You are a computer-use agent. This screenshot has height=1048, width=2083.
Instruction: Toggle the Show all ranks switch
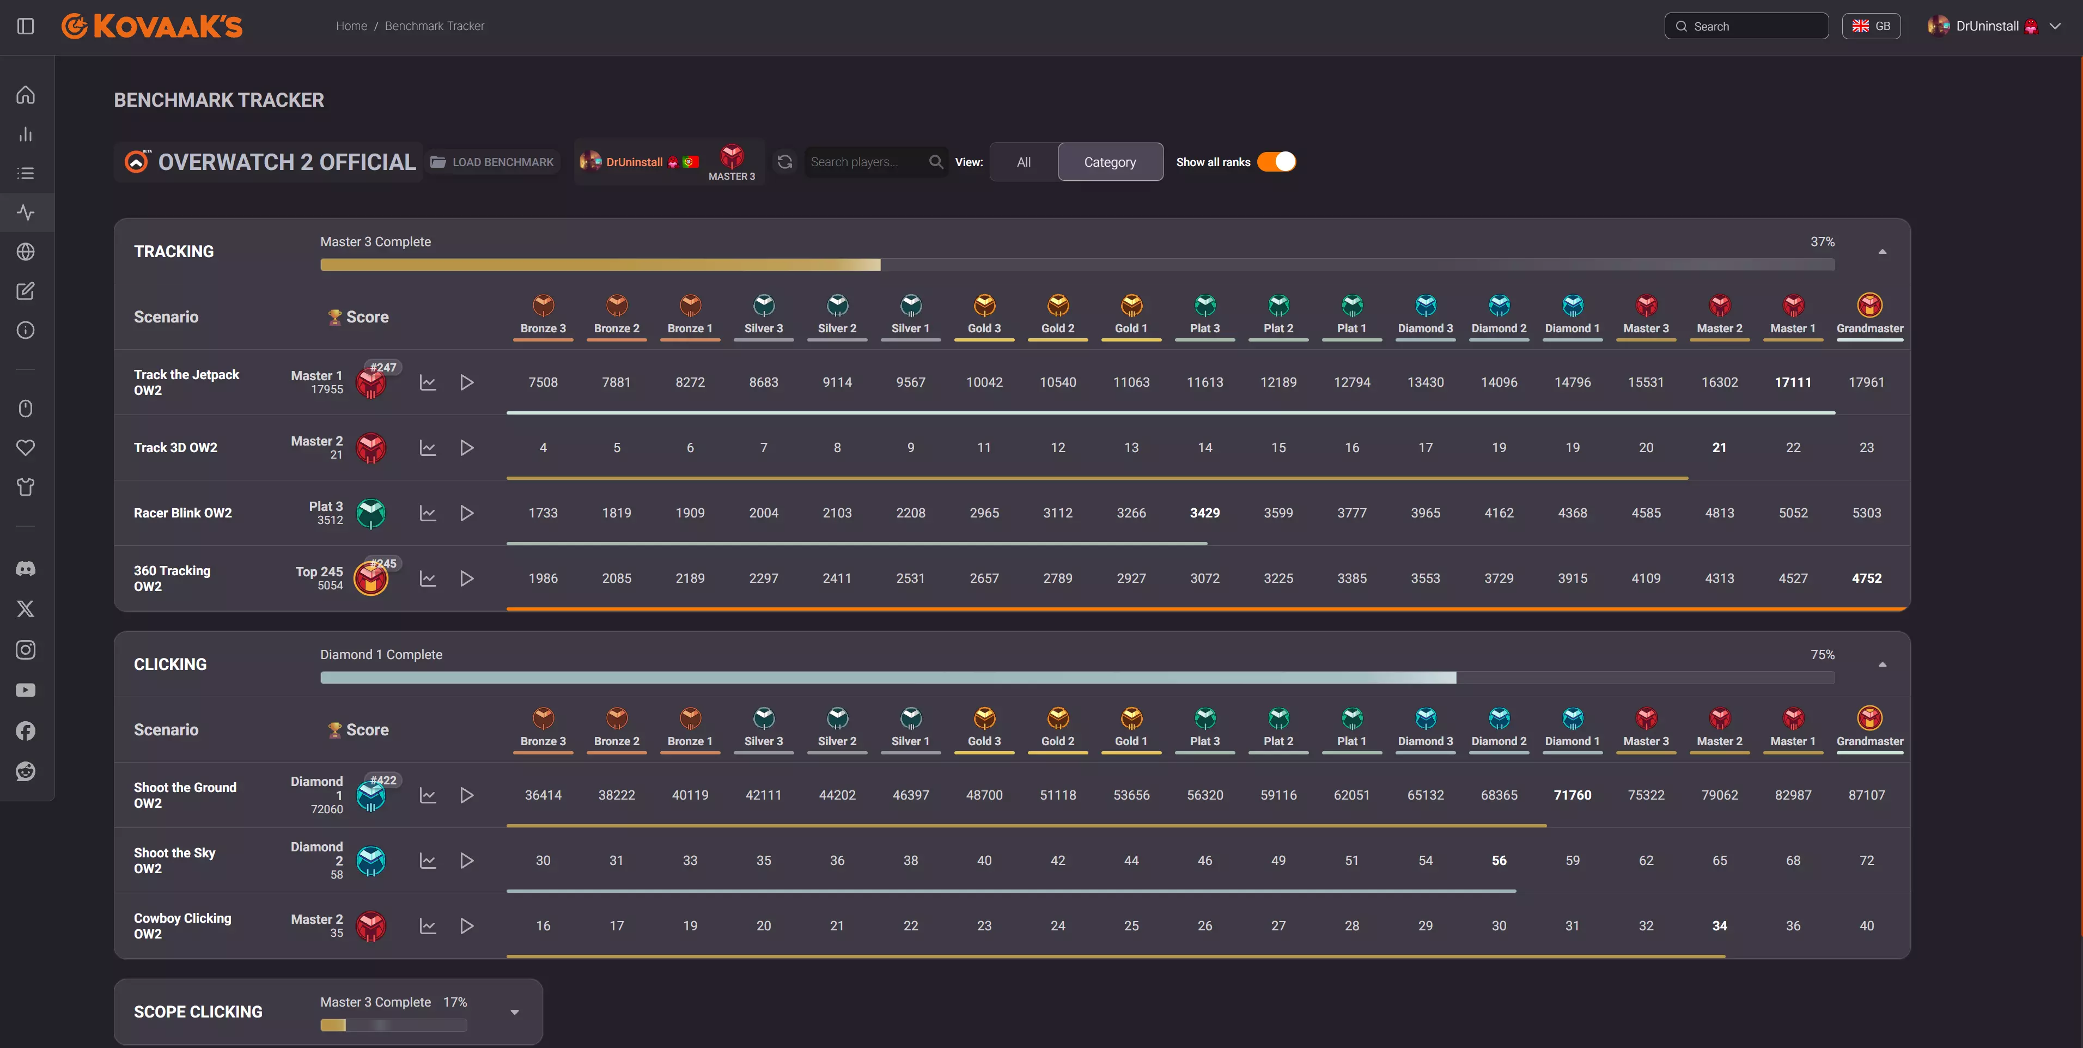pos(1276,162)
